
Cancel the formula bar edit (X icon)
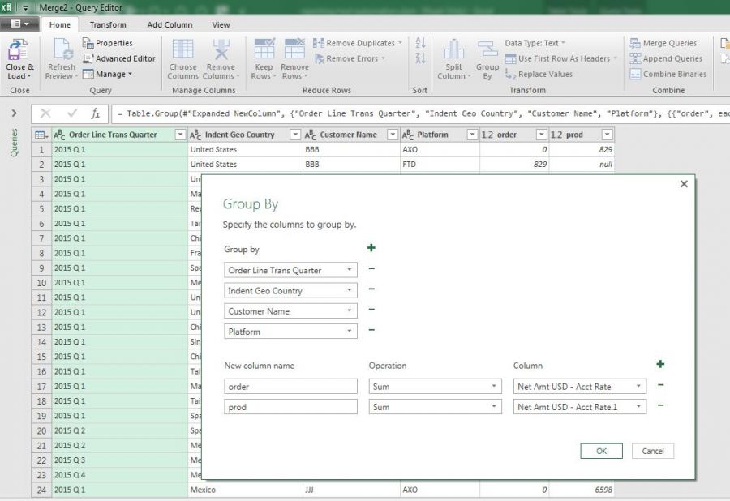point(45,113)
